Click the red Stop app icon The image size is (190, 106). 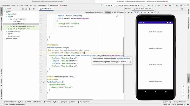pyautogui.click(x=166, y=5)
